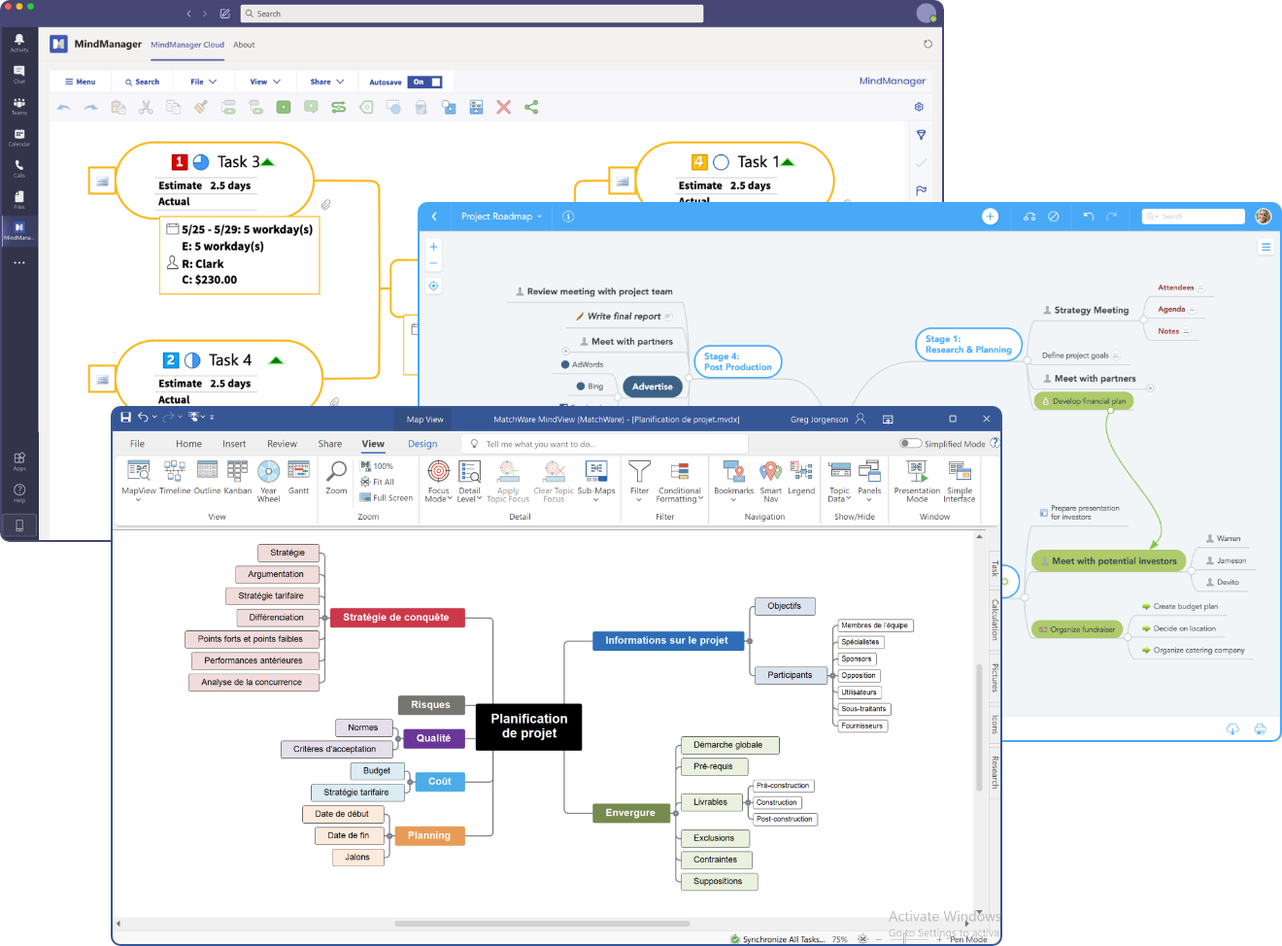Open the Insert tab in MindView ribbon

tap(234, 444)
